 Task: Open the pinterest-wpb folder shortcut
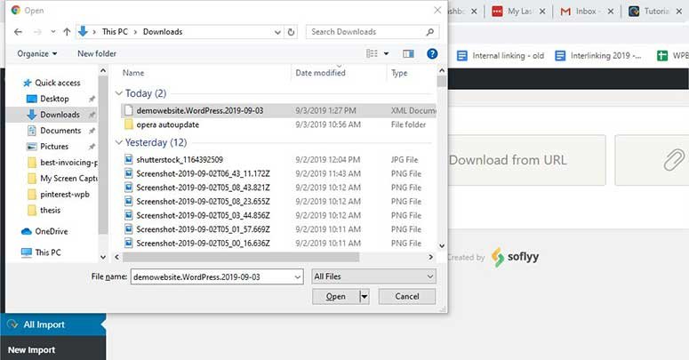point(65,195)
